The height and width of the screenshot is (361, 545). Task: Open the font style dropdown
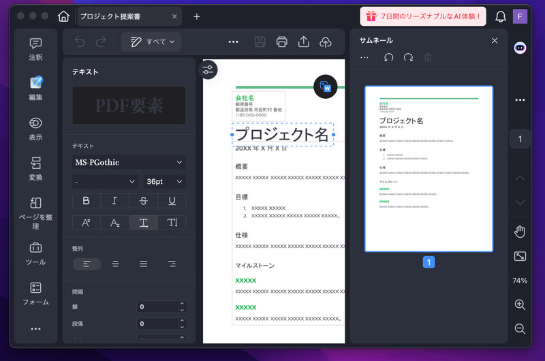(x=106, y=181)
